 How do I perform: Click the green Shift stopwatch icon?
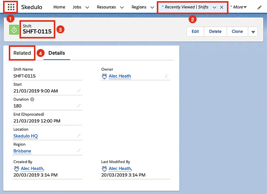tap(14, 30)
